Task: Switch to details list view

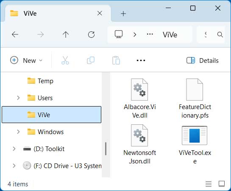Action: 209,184
